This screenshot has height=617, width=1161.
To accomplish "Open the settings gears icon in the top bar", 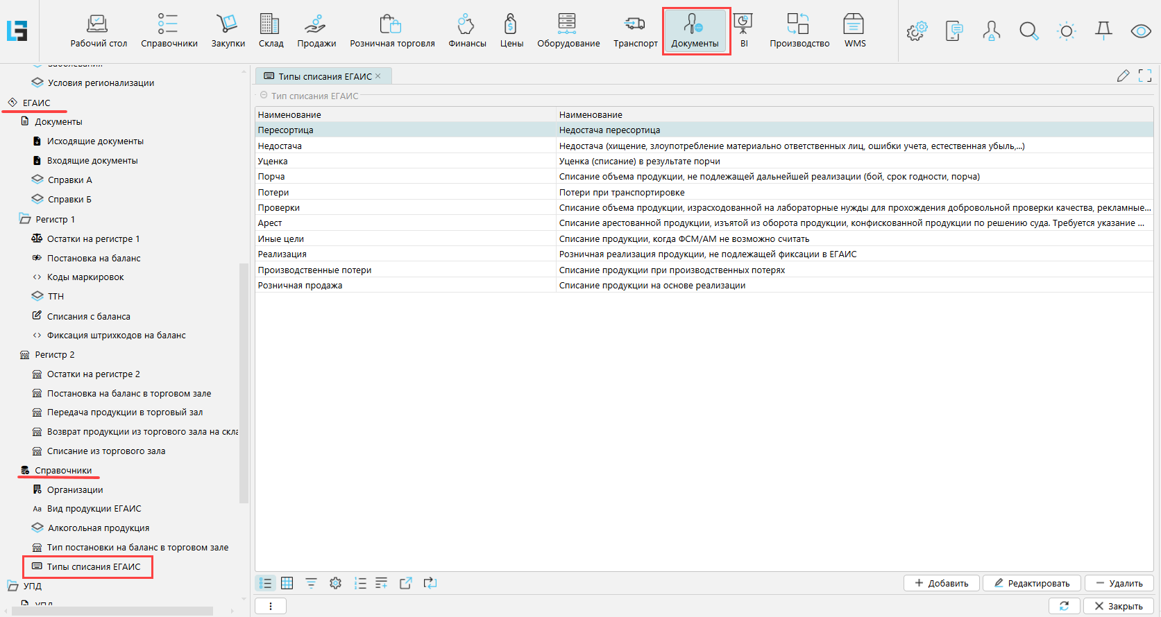I will pyautogui.click(x=917, y=31).
